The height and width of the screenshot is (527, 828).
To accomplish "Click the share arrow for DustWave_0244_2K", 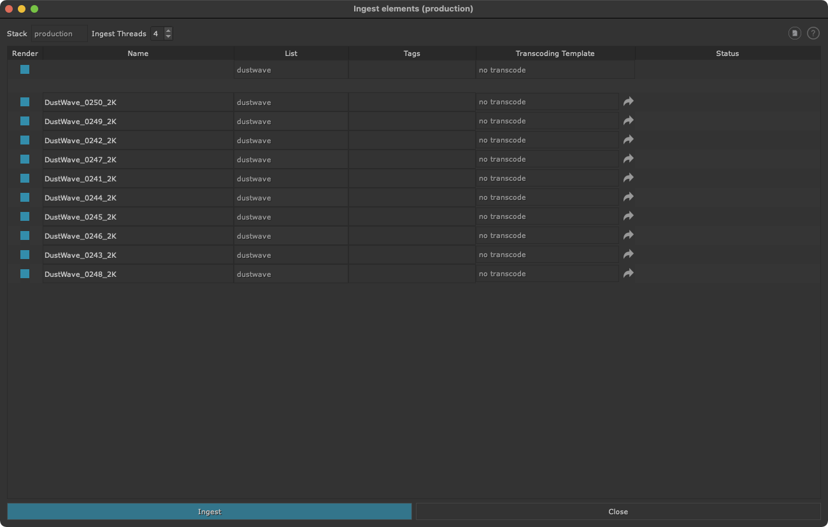I will pos(628,197).
